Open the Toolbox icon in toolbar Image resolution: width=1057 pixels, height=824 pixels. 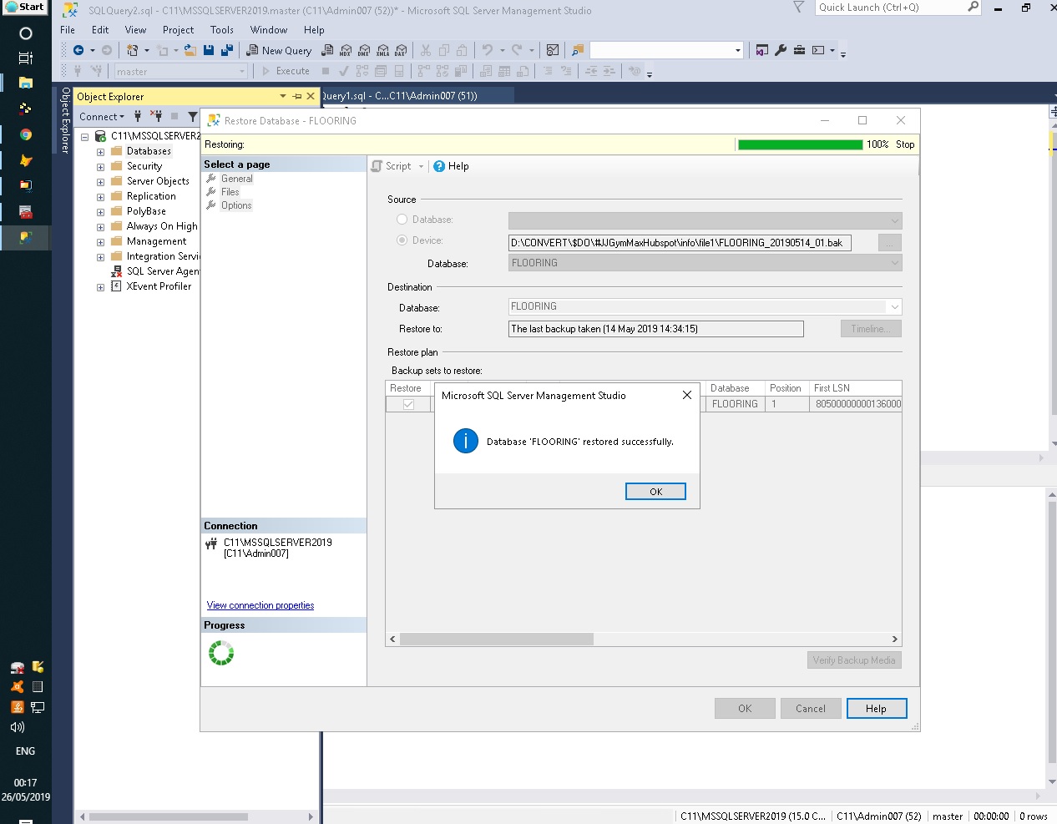[x=799, y=51]
